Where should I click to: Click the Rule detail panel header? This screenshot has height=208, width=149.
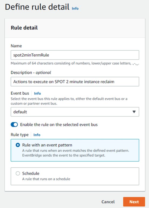tap(75, 28)
